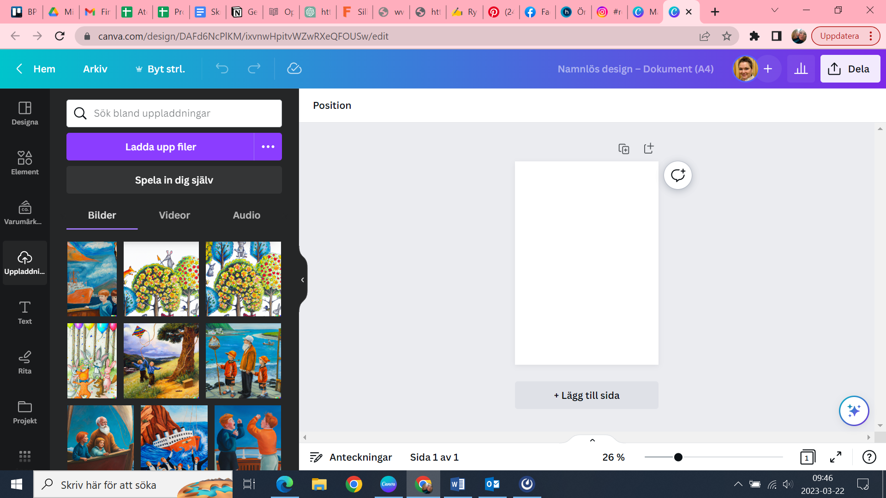Click the design title Namnlös design
This screenshot has width=886, height=498.
(x=635, y=69)
